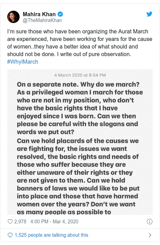This screenshot has height=245, width=160.
Task: Click the '4 March 2020 at 8:54 PM' note date
Action: click(x=80, y=75)
